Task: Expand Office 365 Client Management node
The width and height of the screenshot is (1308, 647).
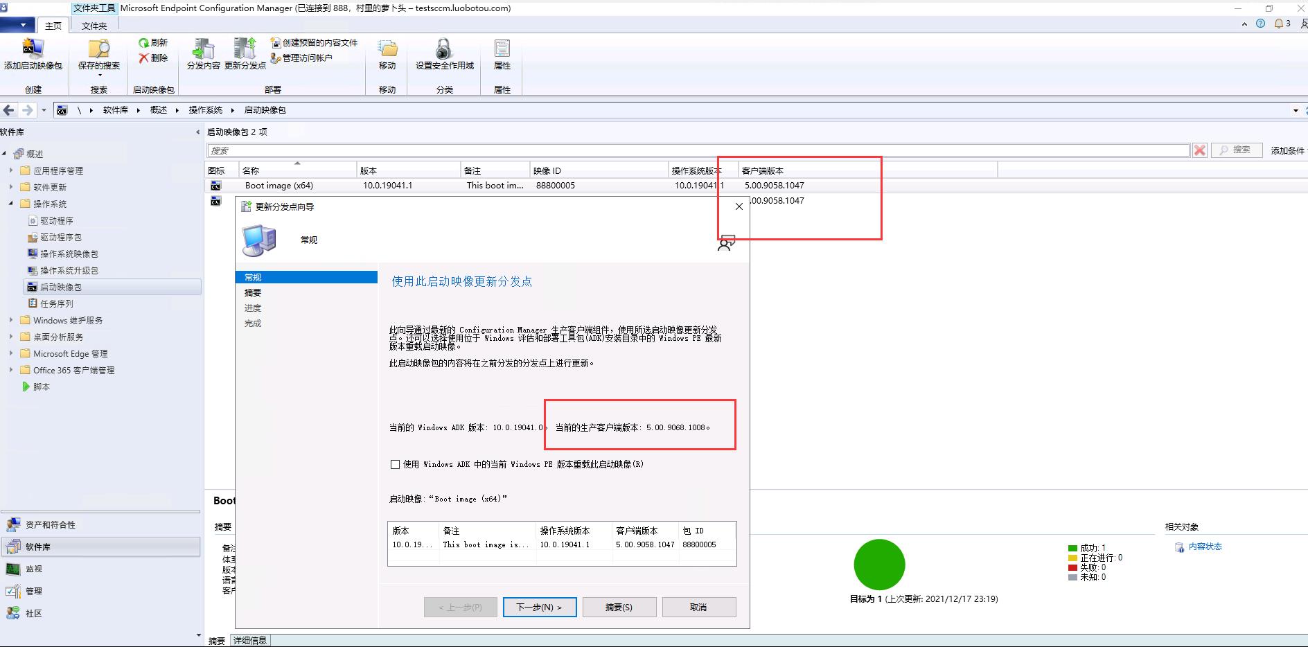Action: pos(10,370)
